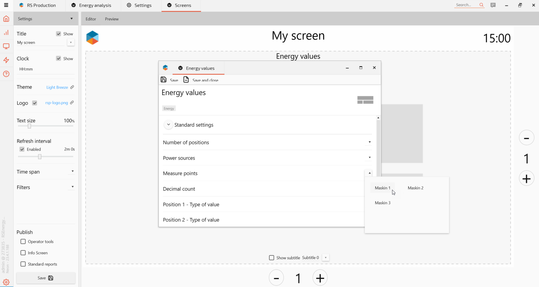Open the help question mark icon
539x287 pixels.
6,74
